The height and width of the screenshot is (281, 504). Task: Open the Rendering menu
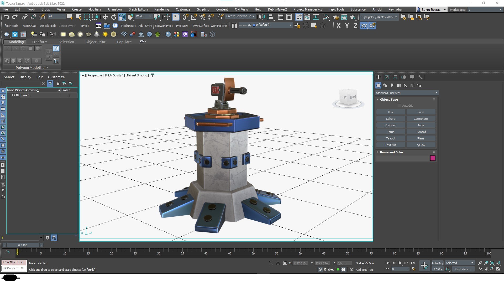[161, 9]
